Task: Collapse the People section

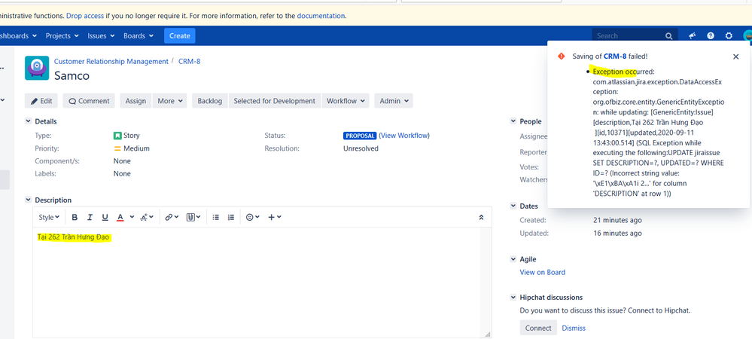Action: (x=513, y=121)
